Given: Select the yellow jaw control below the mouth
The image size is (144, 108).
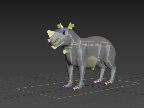Looking at the screenshot, I should 55,47.
